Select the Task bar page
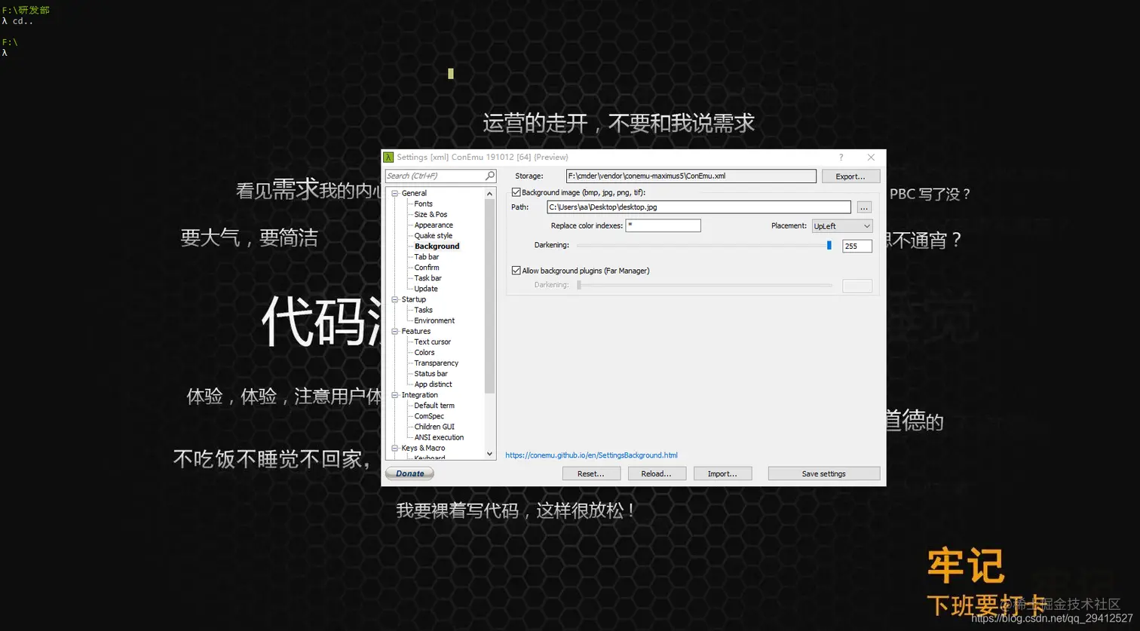 pyautogui.click(x=427, y=278)
